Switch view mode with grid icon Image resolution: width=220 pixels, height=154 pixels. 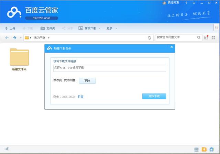coord(213,37)
